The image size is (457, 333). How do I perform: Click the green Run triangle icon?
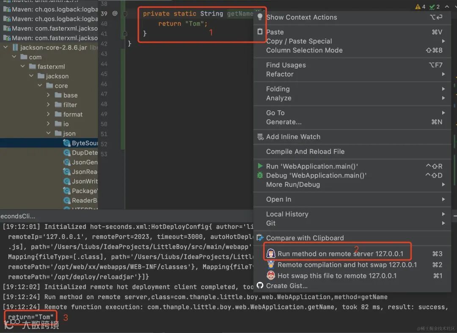pos(260,166)
